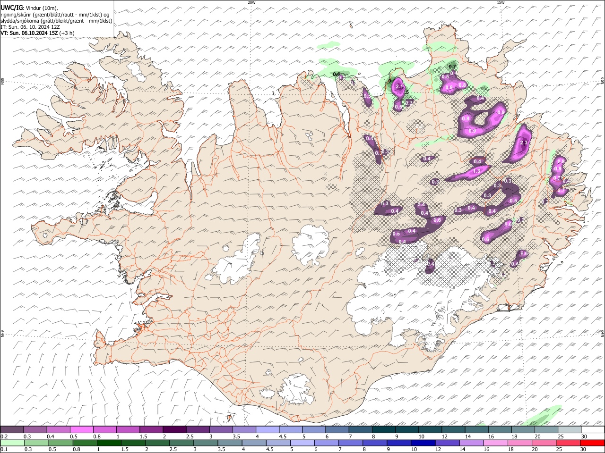The width and height of the screenshot is (605, 453).
Task: Click the '2.3' precipitation value on the map
Action: (x=523, y=143)
